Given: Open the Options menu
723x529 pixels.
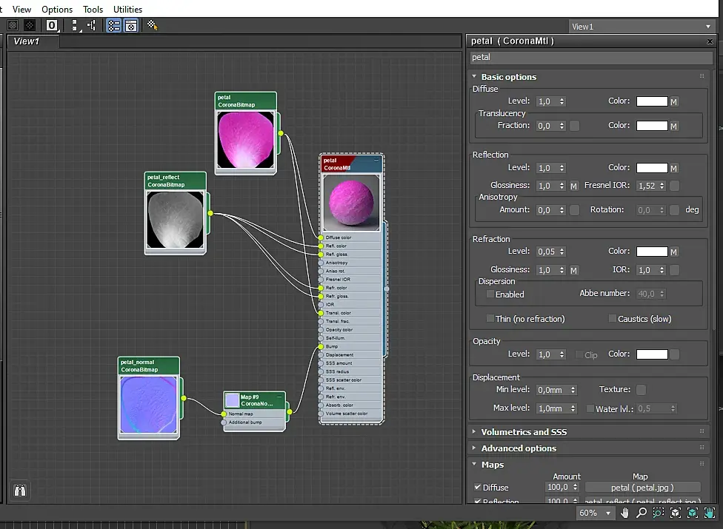Looking at the screenshot, I should click(57, 10).
